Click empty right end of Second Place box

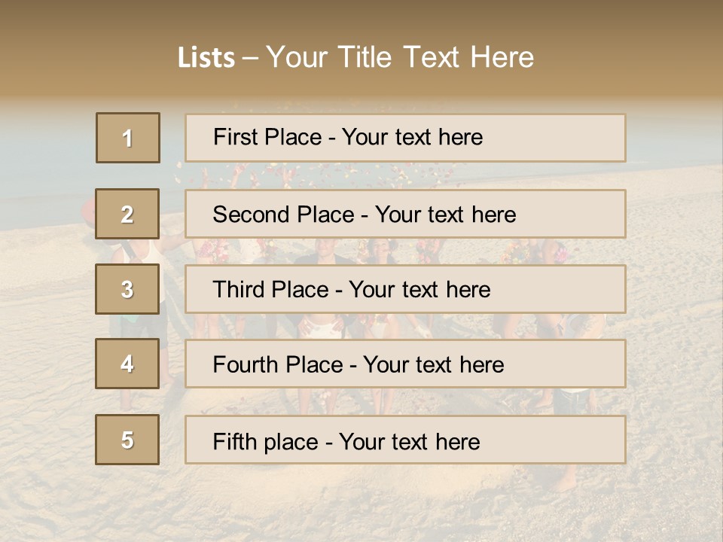tap(580, 215)
